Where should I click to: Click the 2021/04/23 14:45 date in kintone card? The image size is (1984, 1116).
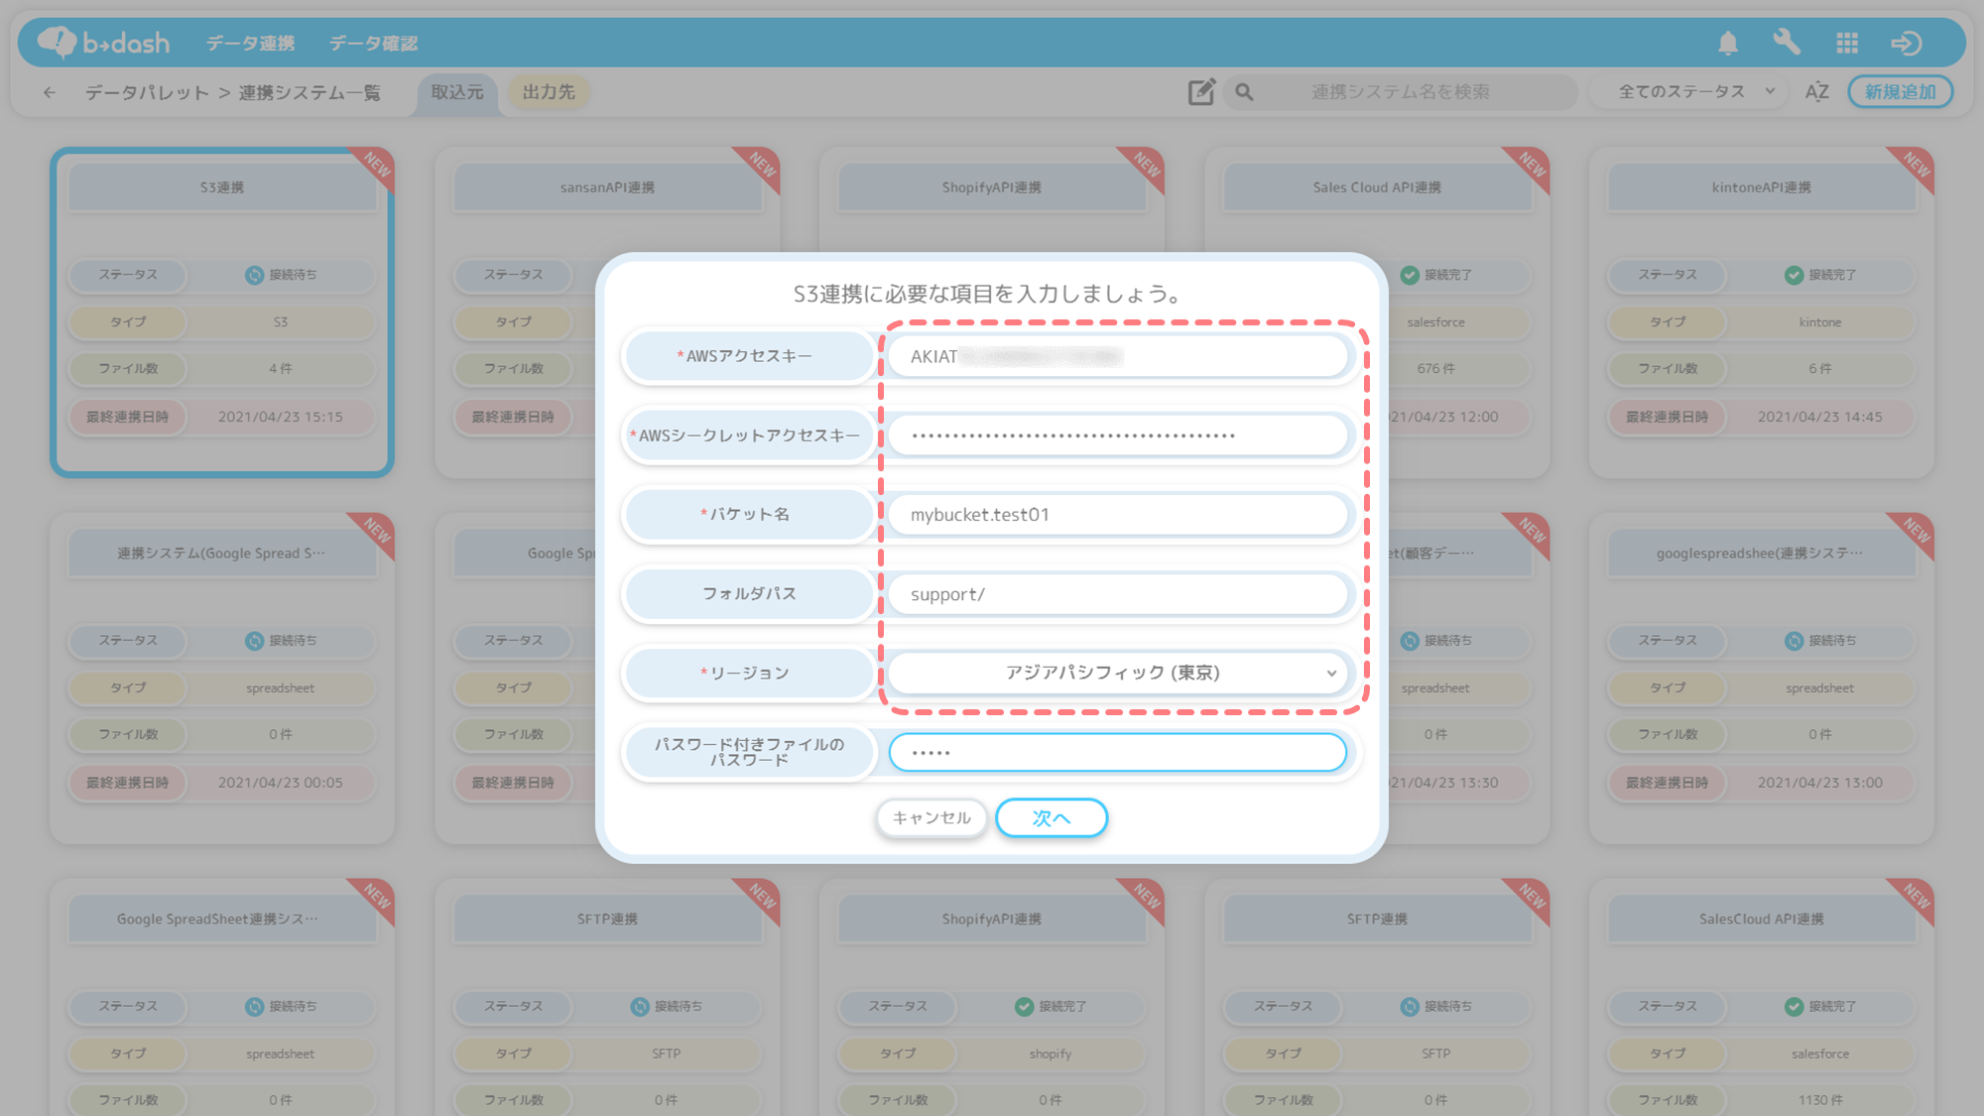[x=1820, y=418]
